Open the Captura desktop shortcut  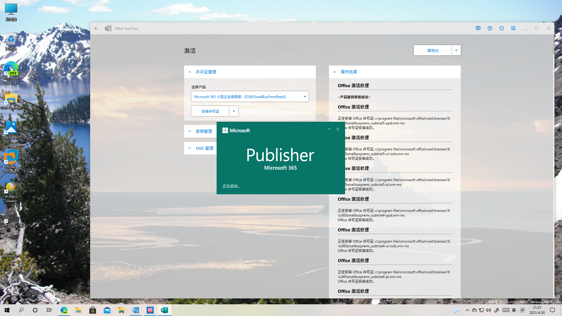[x=11, y=219]
